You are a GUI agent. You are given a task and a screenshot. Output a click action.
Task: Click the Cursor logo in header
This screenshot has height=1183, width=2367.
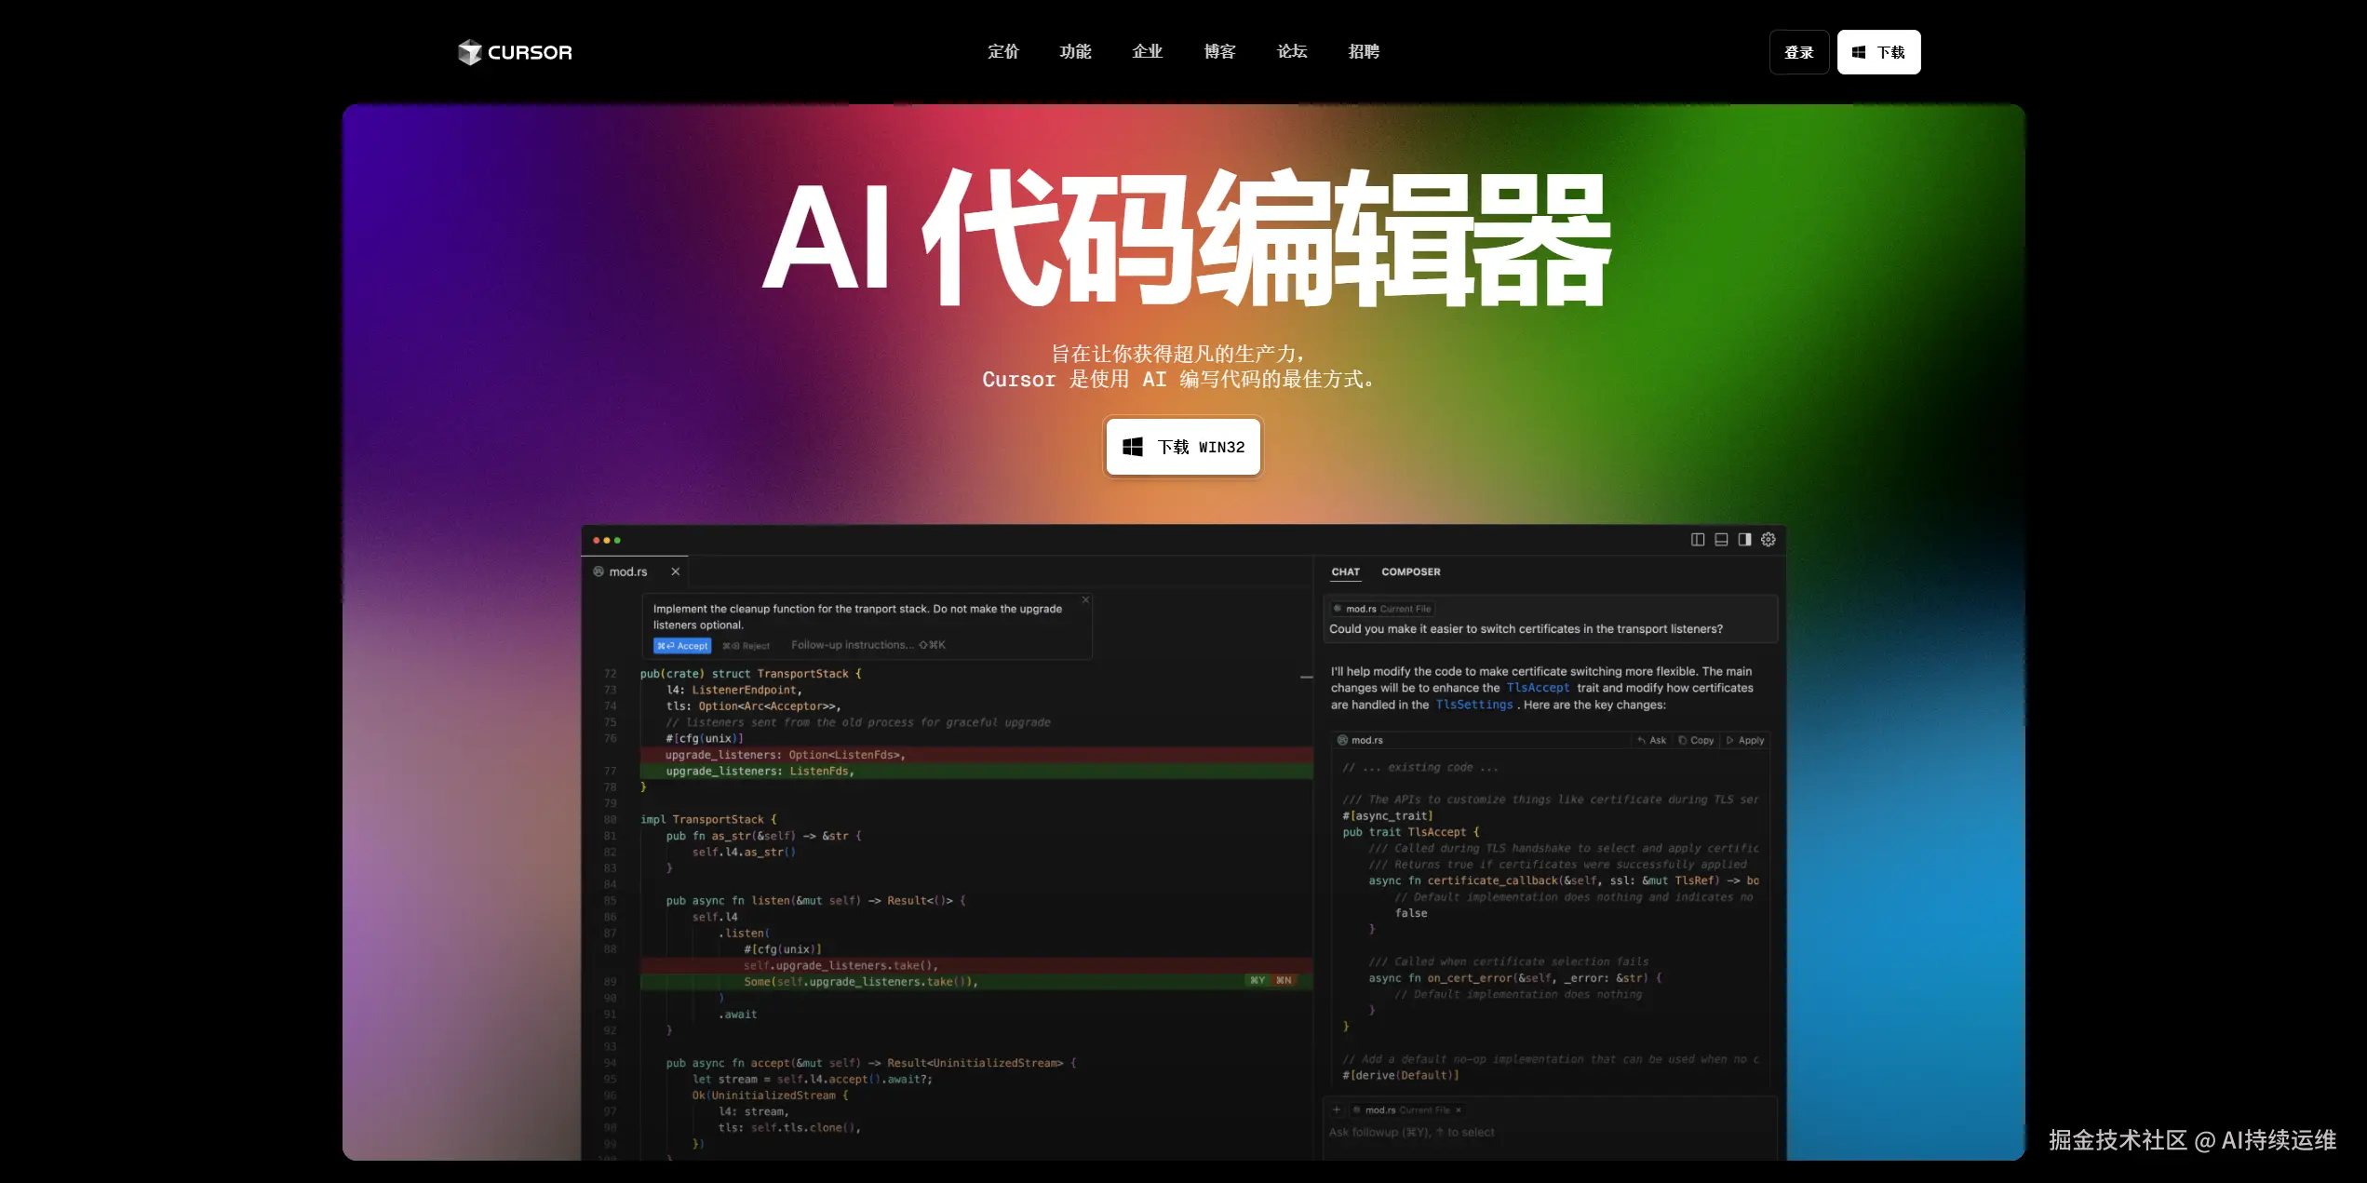515,52
